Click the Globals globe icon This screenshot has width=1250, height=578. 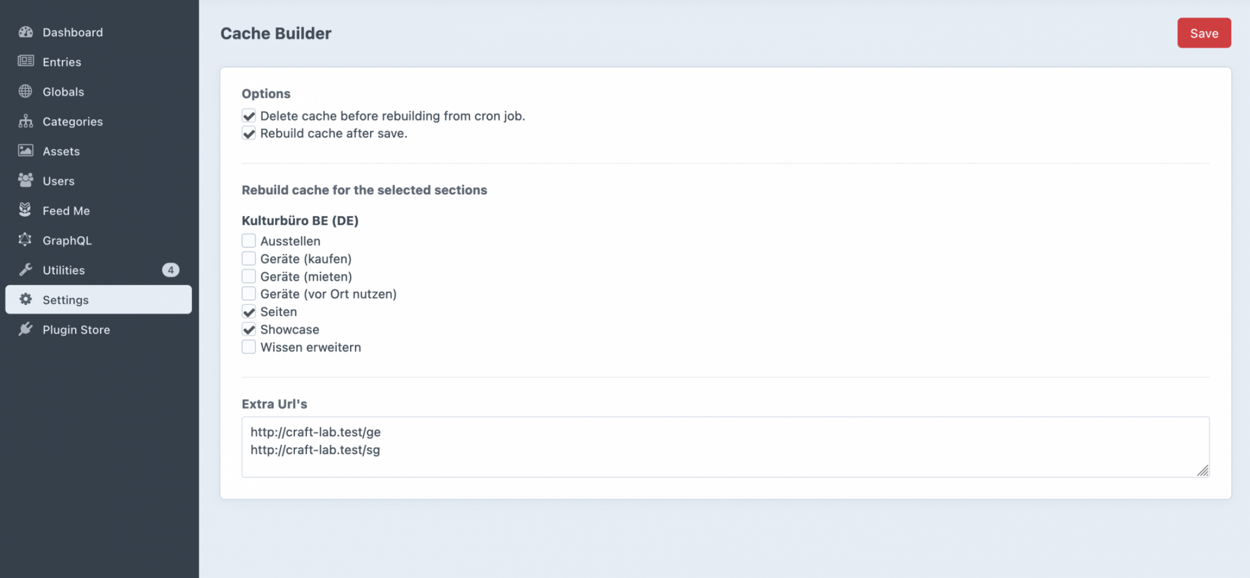(26, 91)
